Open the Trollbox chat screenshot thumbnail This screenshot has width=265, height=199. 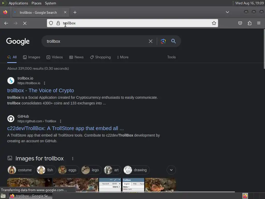click(133, 185)
